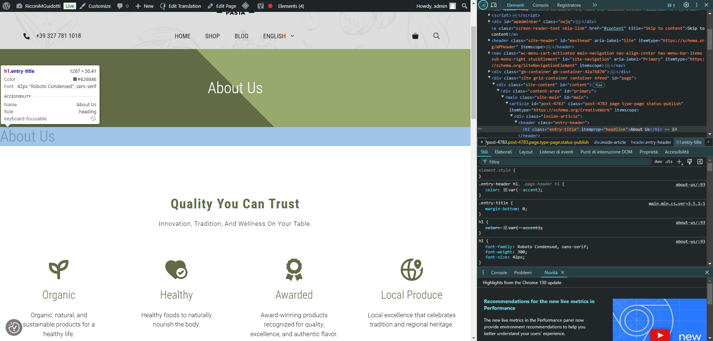Expand the English language dropdown
713x341 pixels.
click(x=279, y=36)
